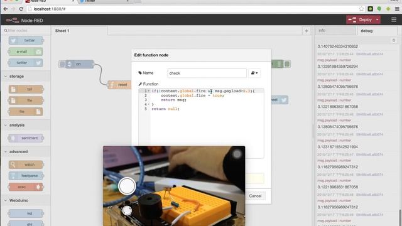The width and height of the screenshot is (402, 226).
Task: Click the gray circle at video top-right
Action: point(237,154)
